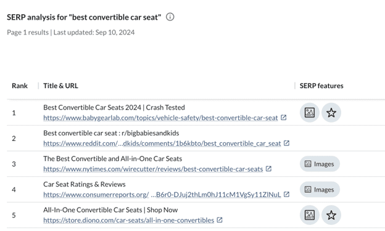Click the info icon beside SERP analysis title
This screenshot has height=231, width=385.
[170, 17]
